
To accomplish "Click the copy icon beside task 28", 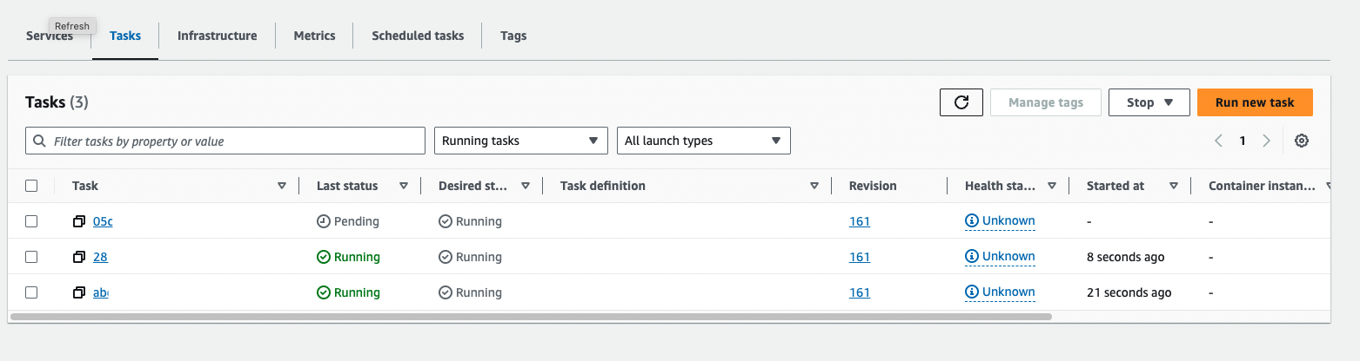I will (79, 257).
